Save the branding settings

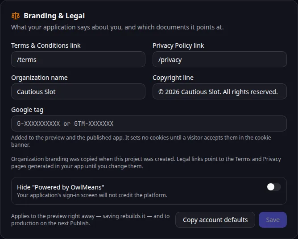pyautogui.click(x=273, y=220)
